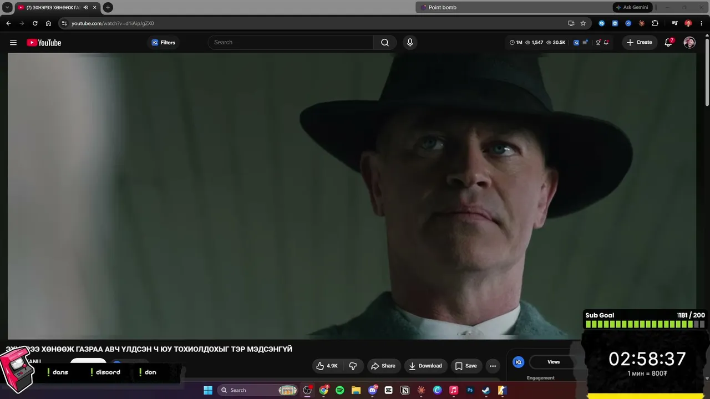Image resolution: width=710 pixels, height=399 pixels.
Task: Click the Ask Gemini button
Action: click(x=632, y=7)
